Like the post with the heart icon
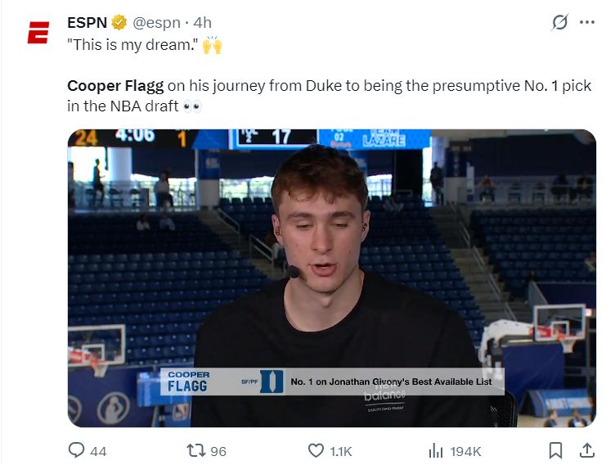 point(316,450)
